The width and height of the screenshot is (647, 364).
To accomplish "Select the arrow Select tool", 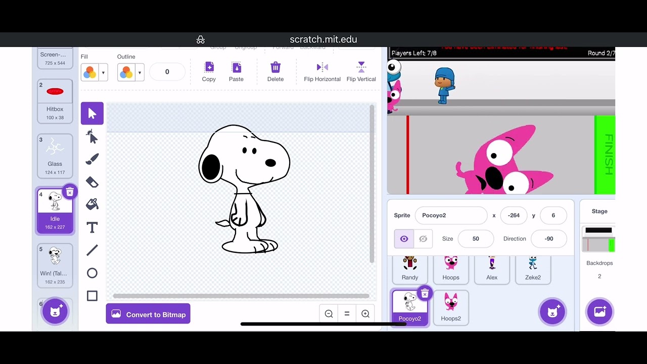I will (92, 113).
